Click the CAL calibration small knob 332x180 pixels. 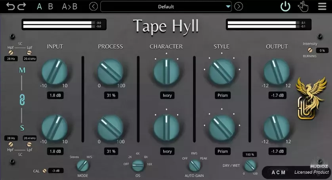[x=45, y=171]
